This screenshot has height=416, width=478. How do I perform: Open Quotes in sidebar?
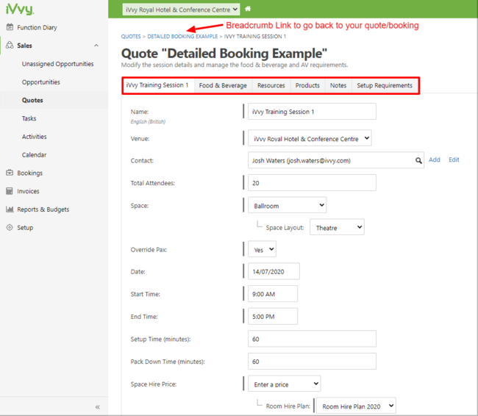coord(32,100)
